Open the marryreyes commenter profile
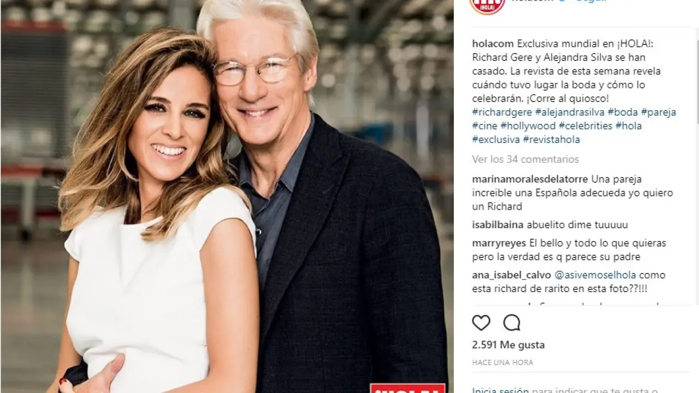Screen dimensions: 699x393 click(500, 243)
